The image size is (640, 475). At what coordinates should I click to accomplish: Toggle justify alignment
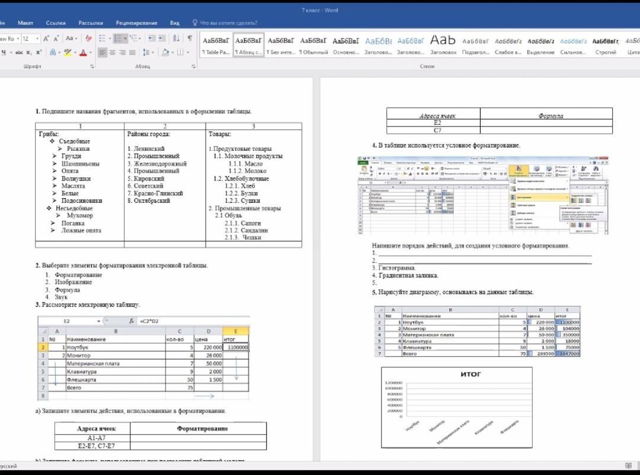pos(132,53)
